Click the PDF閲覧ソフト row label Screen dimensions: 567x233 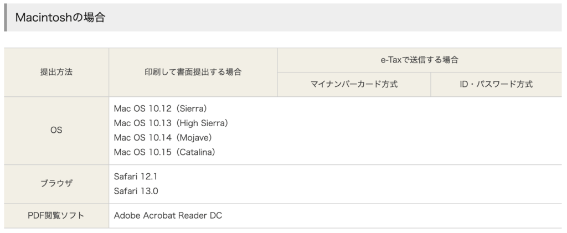pyautogui.click(x=56, y=216)
